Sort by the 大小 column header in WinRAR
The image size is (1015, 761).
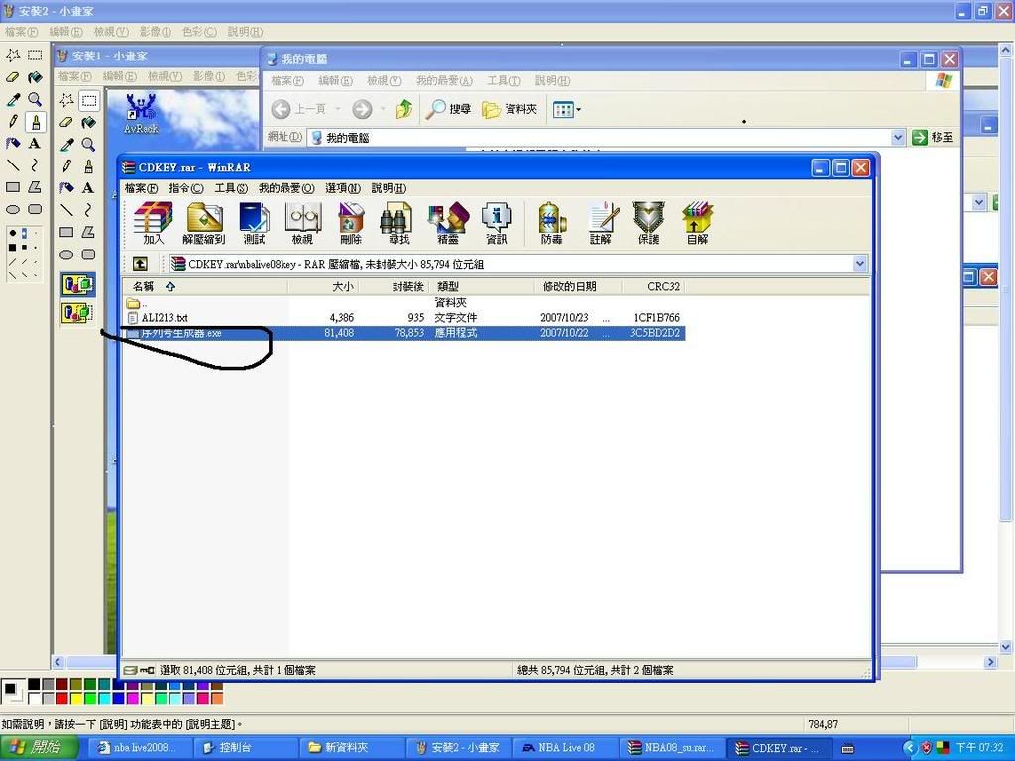[324, 286]
